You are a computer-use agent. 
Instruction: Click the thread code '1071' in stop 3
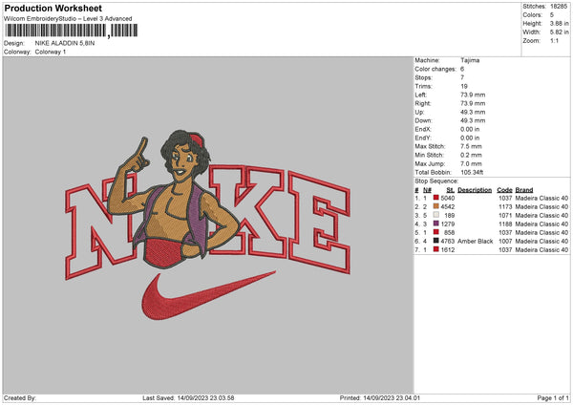[x=505, y=215]
